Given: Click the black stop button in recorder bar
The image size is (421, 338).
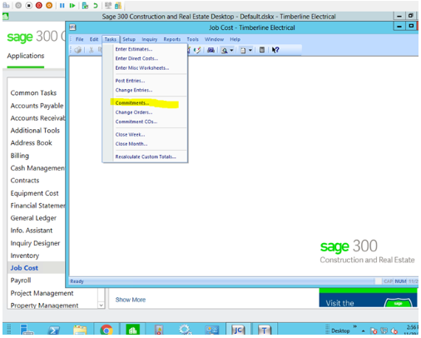Looking at the screenshot, I should (x=28, y=6).
